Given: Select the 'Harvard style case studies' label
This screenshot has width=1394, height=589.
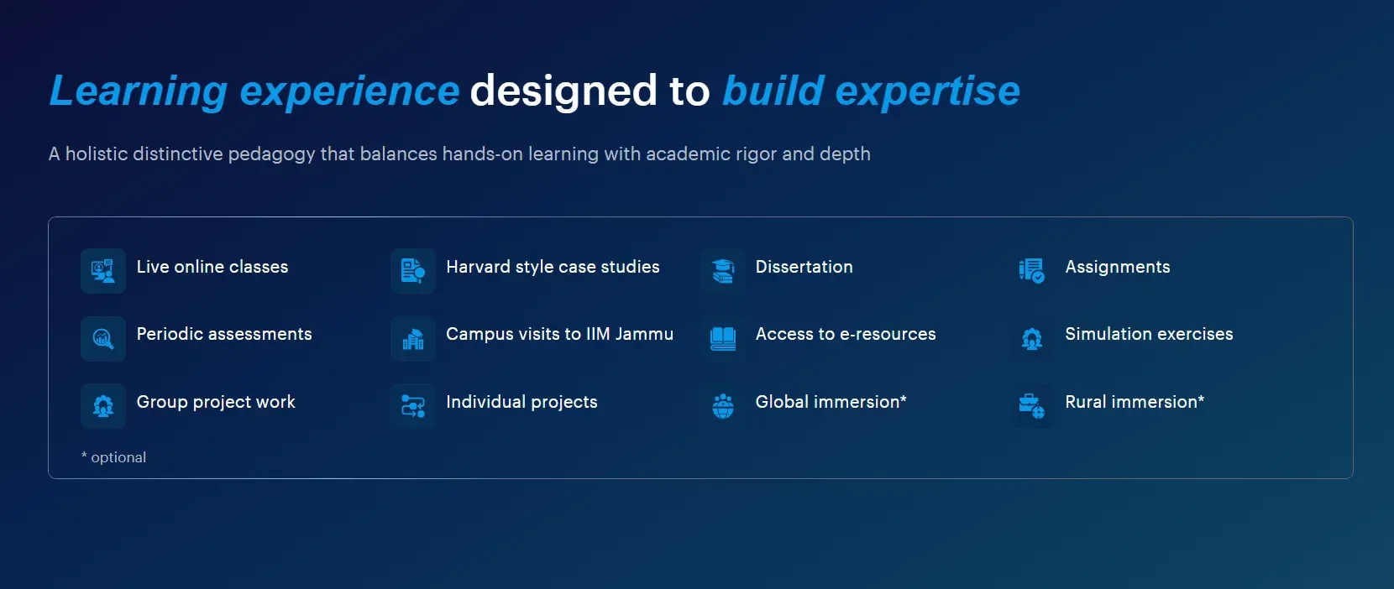Looking at the screenshot, I should 553,267.
